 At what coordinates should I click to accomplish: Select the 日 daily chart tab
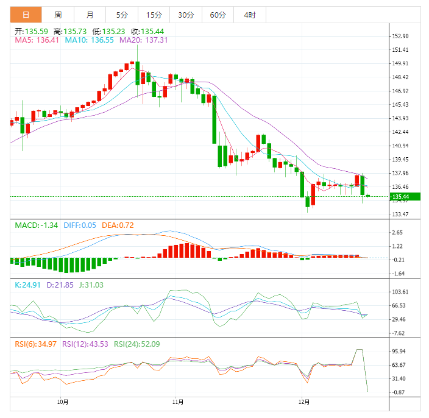pos(26,15)
